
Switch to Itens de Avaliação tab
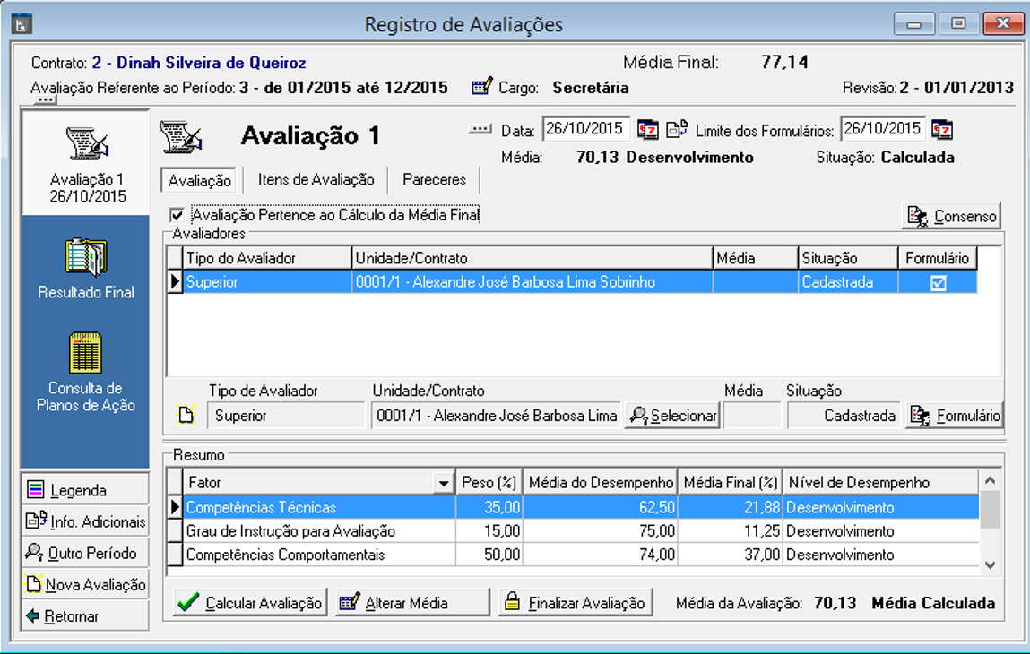[x=316, y=180]
